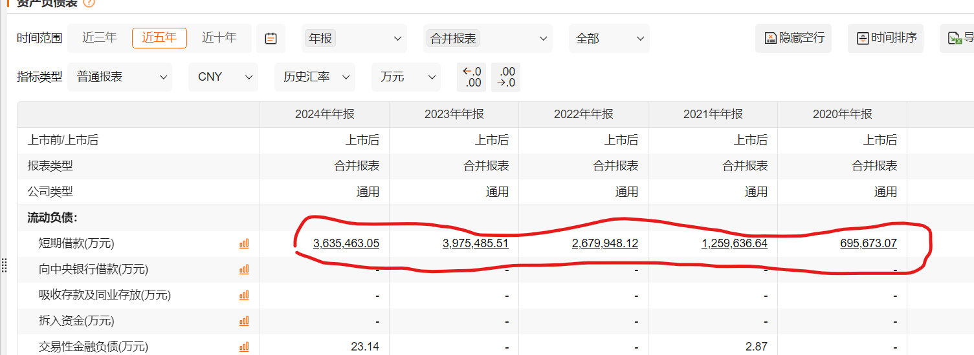Select the 吸收存款及同业存放(万元) row label
This screenshot has width=974, height=355.
pyautogui.click(x=105, y=296)
